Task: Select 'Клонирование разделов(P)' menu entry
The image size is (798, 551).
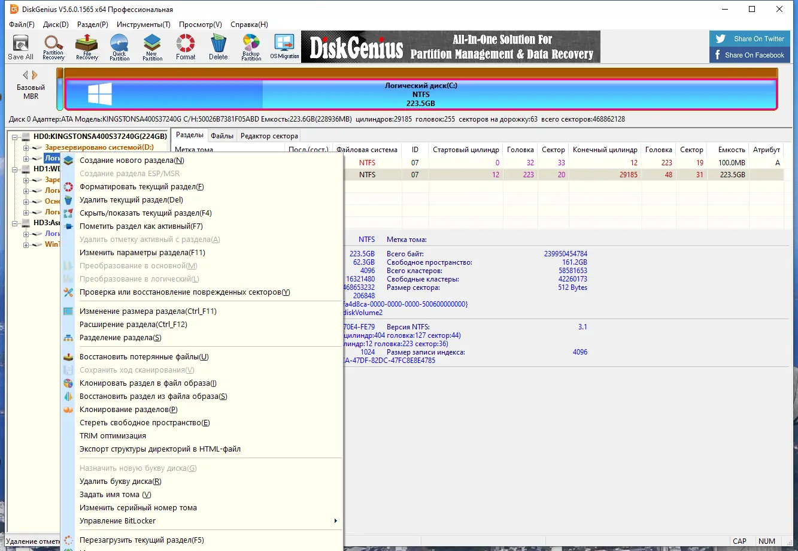Action: tap(202, 410)
